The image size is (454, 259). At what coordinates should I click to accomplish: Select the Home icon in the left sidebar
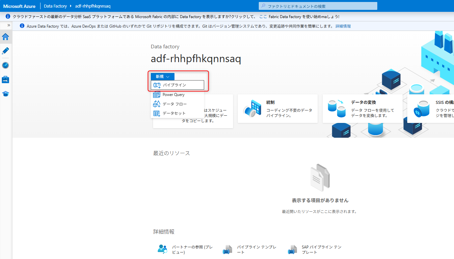pos(5,36)
